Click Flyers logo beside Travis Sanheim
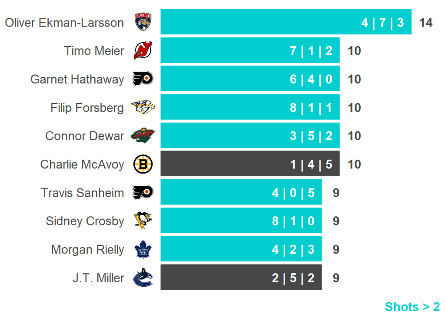Screen dimensions: 445x318 [143, 192]
